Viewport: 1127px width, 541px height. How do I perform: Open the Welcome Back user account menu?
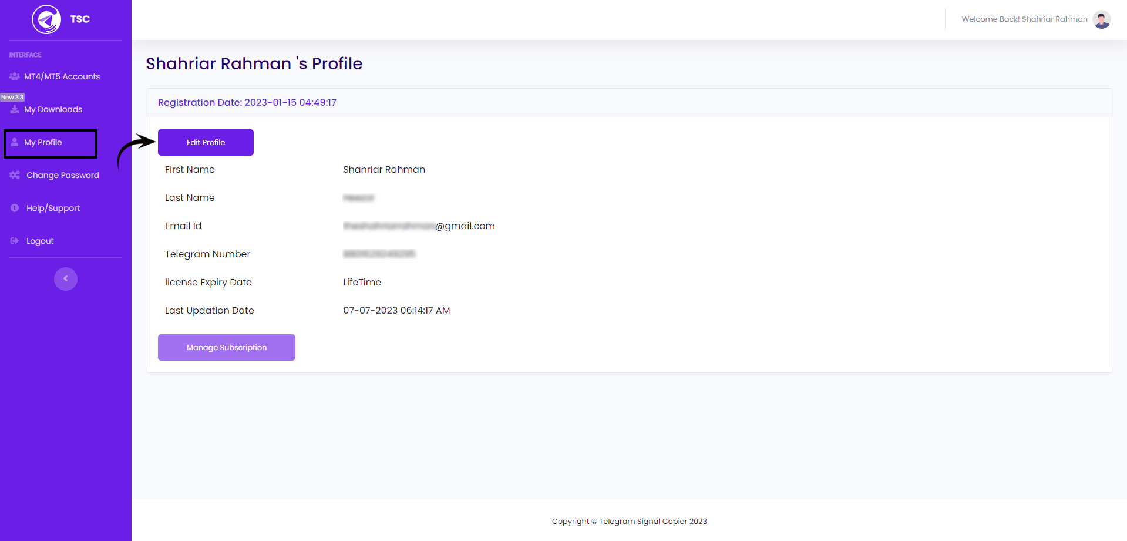point(1024,19)
